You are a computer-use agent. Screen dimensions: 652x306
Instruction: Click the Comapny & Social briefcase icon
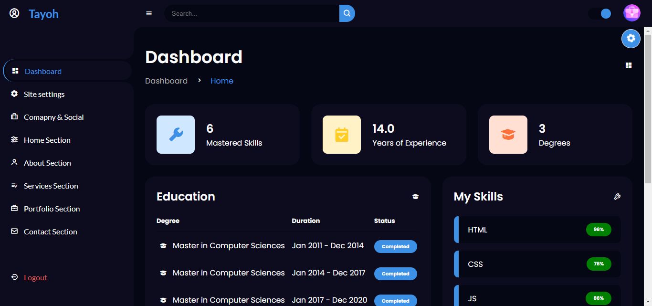coord(14,116)
